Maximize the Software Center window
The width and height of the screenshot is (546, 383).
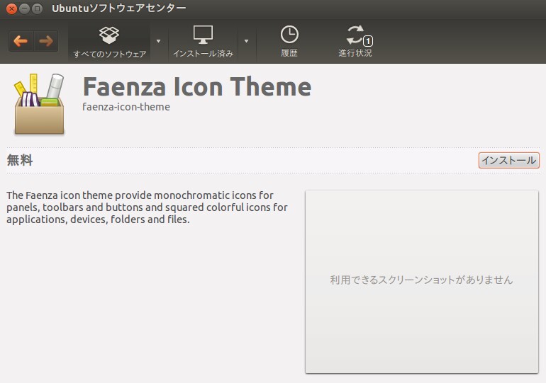(37, 8)
